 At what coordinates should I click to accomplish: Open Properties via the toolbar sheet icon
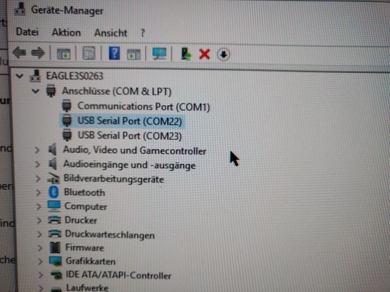89,53
